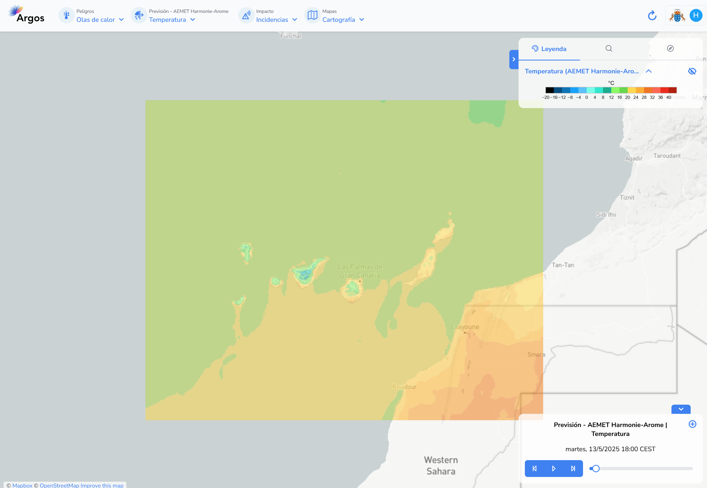Image resolution: width=707 pixels, height=488 pixels.
Task: Skip to next forecast step
Action: pyautogui.click(x=573, y=469)
